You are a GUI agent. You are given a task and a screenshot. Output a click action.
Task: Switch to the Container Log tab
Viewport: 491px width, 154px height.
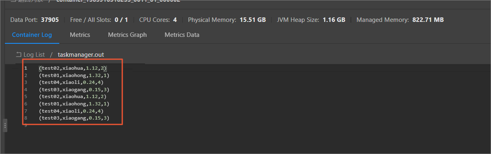tap(32, 35)
